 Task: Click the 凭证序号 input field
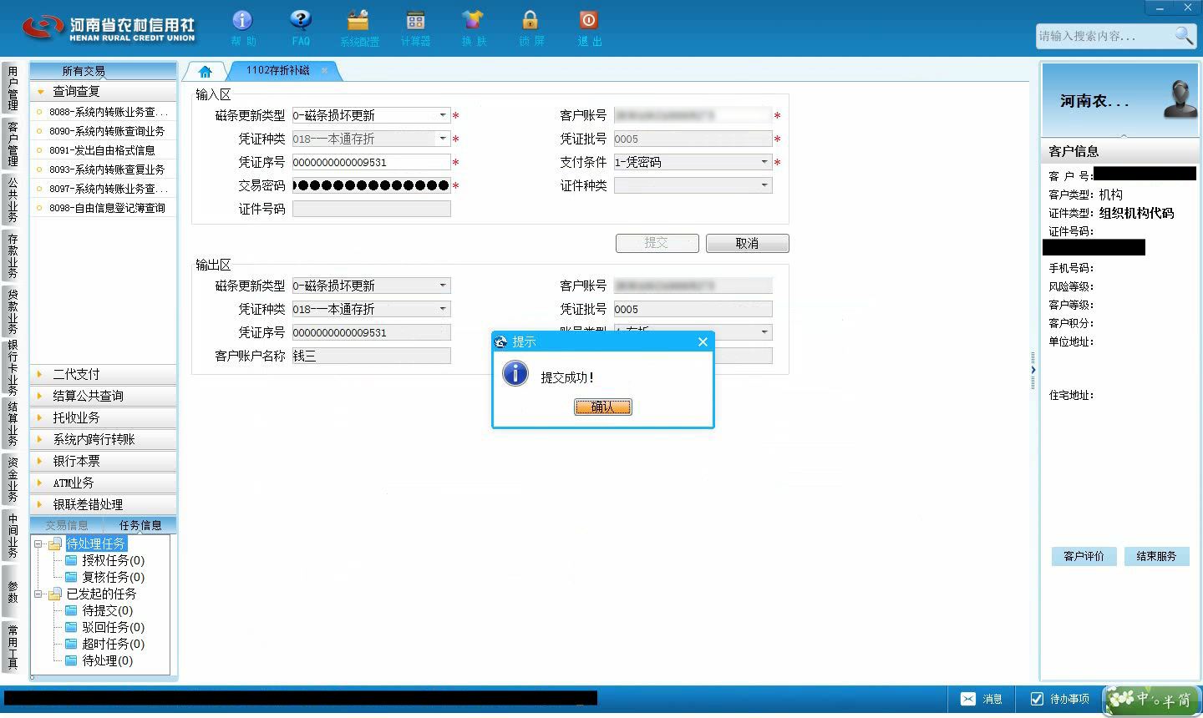click(371, 162)
